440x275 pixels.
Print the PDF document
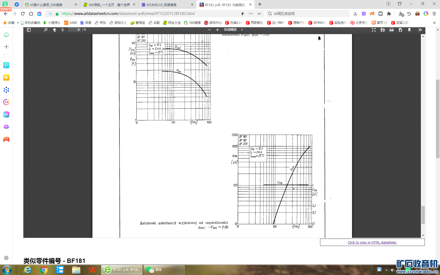tap(392, 30)
